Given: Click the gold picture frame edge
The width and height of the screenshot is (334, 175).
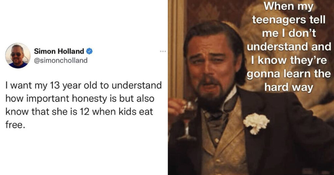Looking at the screenshot, I should pyautogui.click(x=176, y=49).
